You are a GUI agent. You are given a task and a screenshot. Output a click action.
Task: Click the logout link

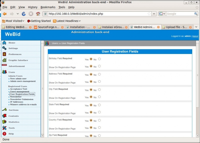click(x=195, y=36)
